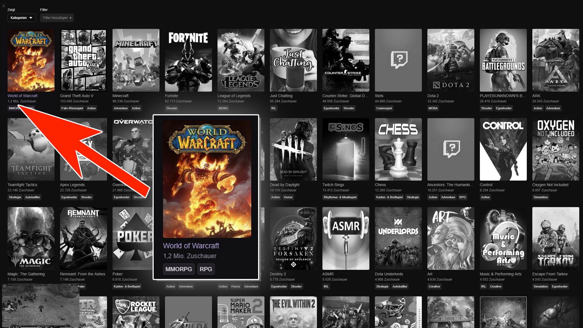Open the ASMR category cover
Image resolution: width=583 pixels, height=328 pixels.
346,238
